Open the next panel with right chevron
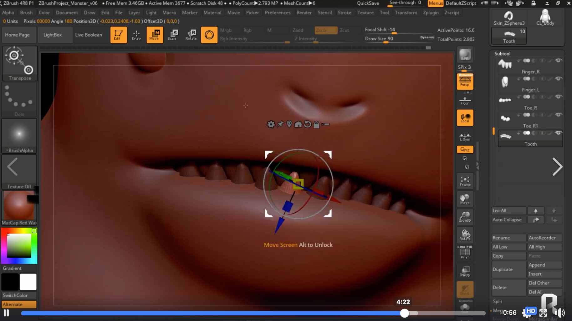Screen dimensions: 572x321 point(557,167)
